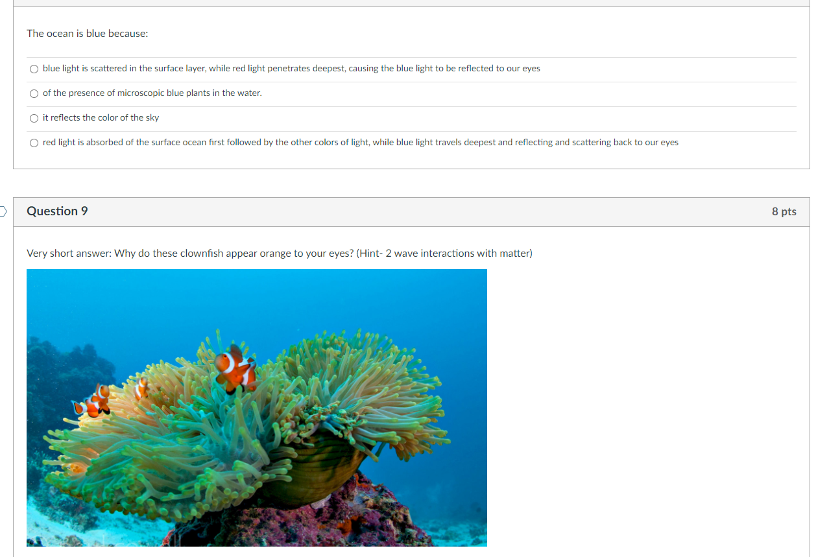Image resolution: width=829 pixels, height=557 pixels.
Task: Click answer text about blue light traveling deepest
Action: 361,142
